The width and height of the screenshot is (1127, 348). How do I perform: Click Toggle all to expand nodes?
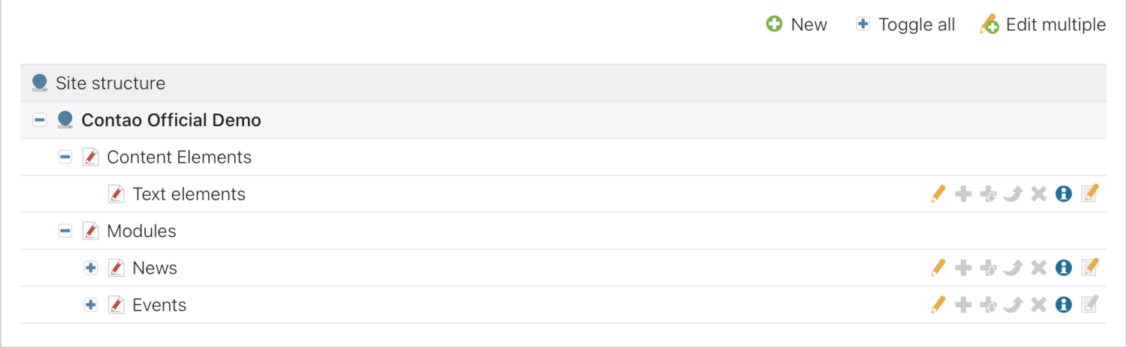906,25
